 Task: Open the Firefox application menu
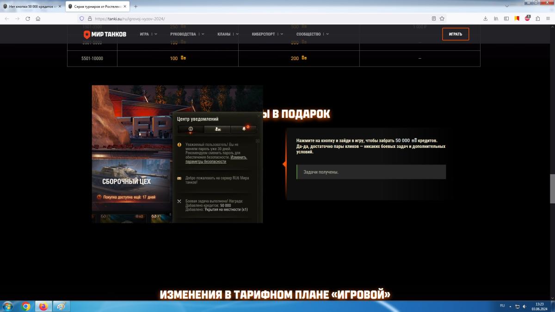tap(549, 18)
